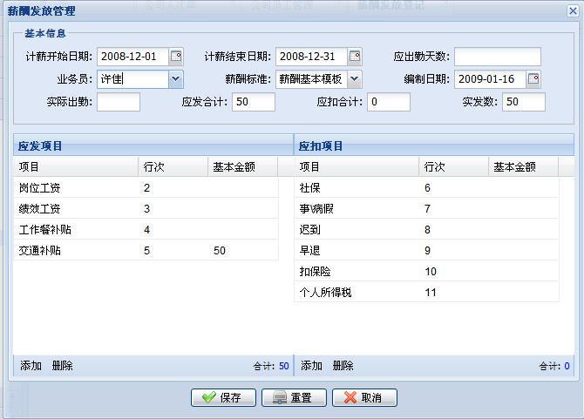Click the 50 amount cell for 交通补贴
This screenshot has width=584, height=419.
pyautogui.click(x=242, y=250)
